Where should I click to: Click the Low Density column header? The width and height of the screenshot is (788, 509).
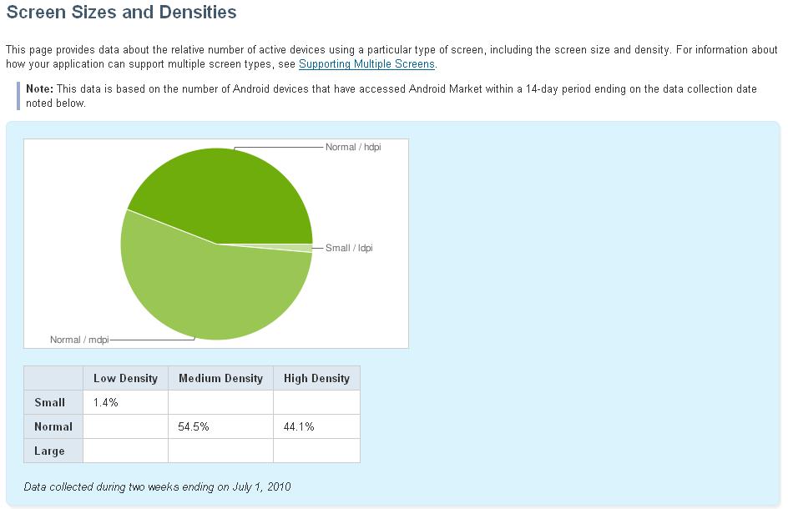point(126,378)
